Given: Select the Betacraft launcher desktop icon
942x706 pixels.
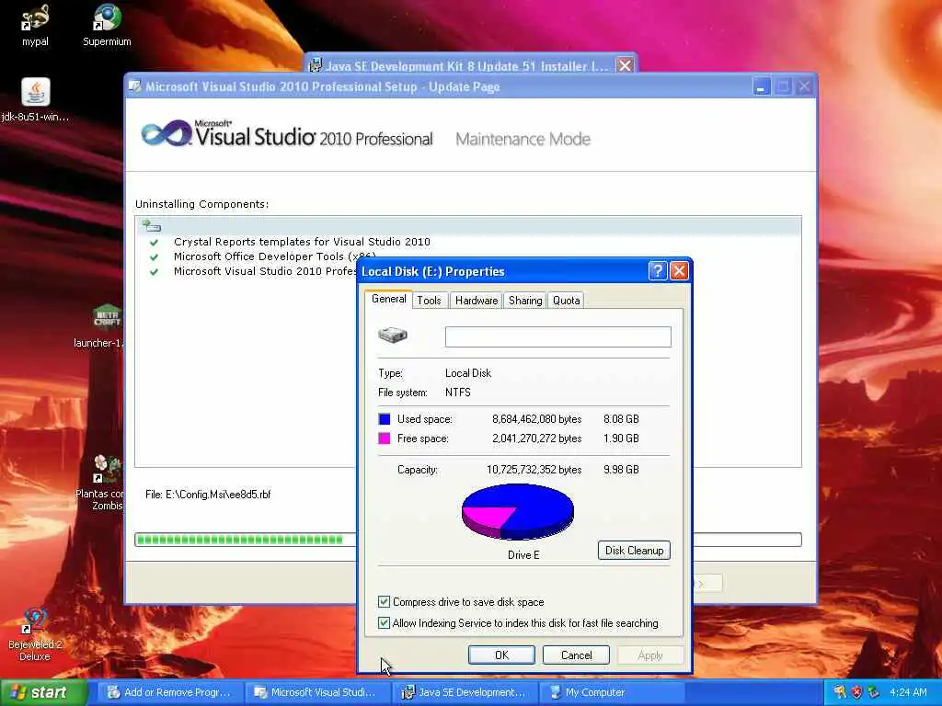Looking at the screenshot, I should 107,326.
